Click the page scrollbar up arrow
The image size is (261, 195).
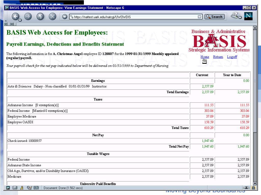click(x=255, y=28)
